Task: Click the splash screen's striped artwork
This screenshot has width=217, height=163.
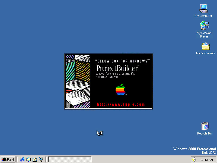Action: (x=78, y=81)
